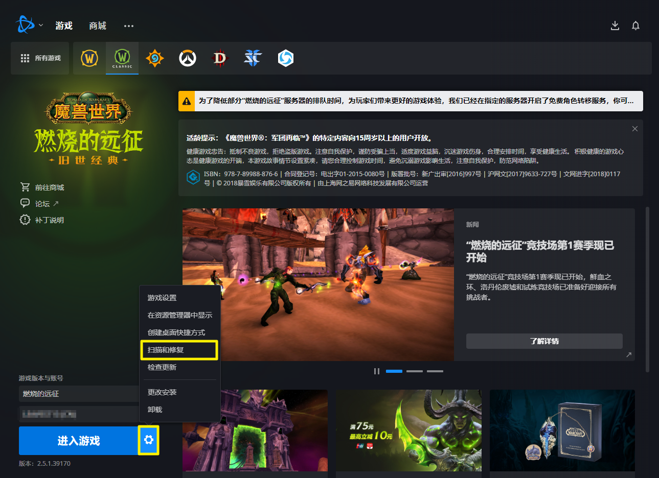
Task: Select the Overwatch game icon
Action: point(188,58)
